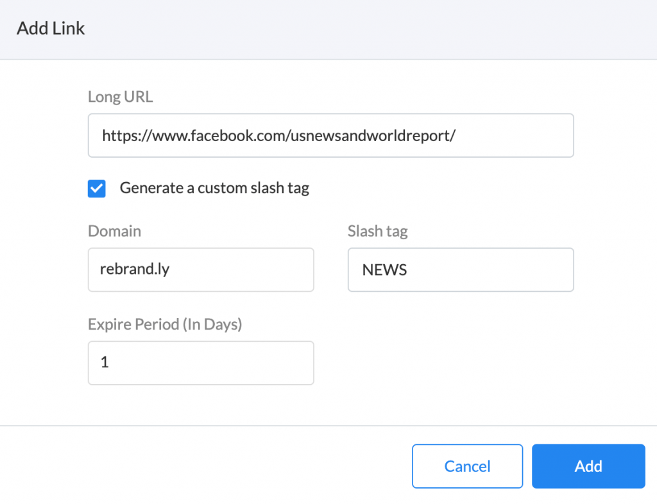The image size is (657, 504).
Task: Select the Domain input containing rebrand.ly
Action: (201, 270)
